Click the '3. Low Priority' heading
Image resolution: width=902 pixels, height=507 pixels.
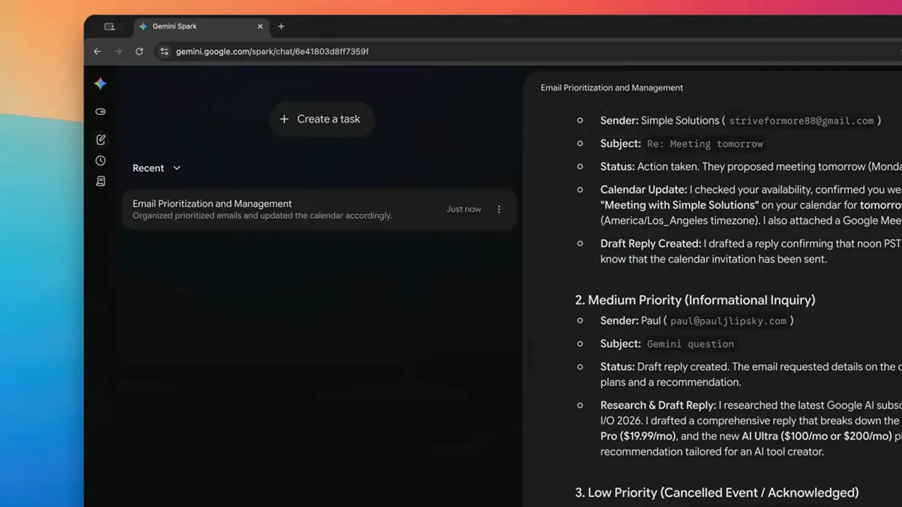(x=717, y=492)
